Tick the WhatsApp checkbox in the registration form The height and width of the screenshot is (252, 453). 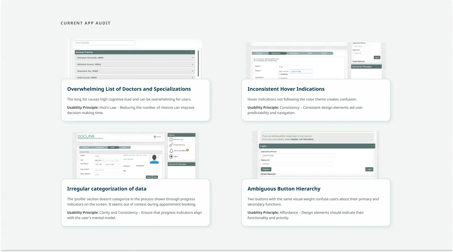[279, 74]
